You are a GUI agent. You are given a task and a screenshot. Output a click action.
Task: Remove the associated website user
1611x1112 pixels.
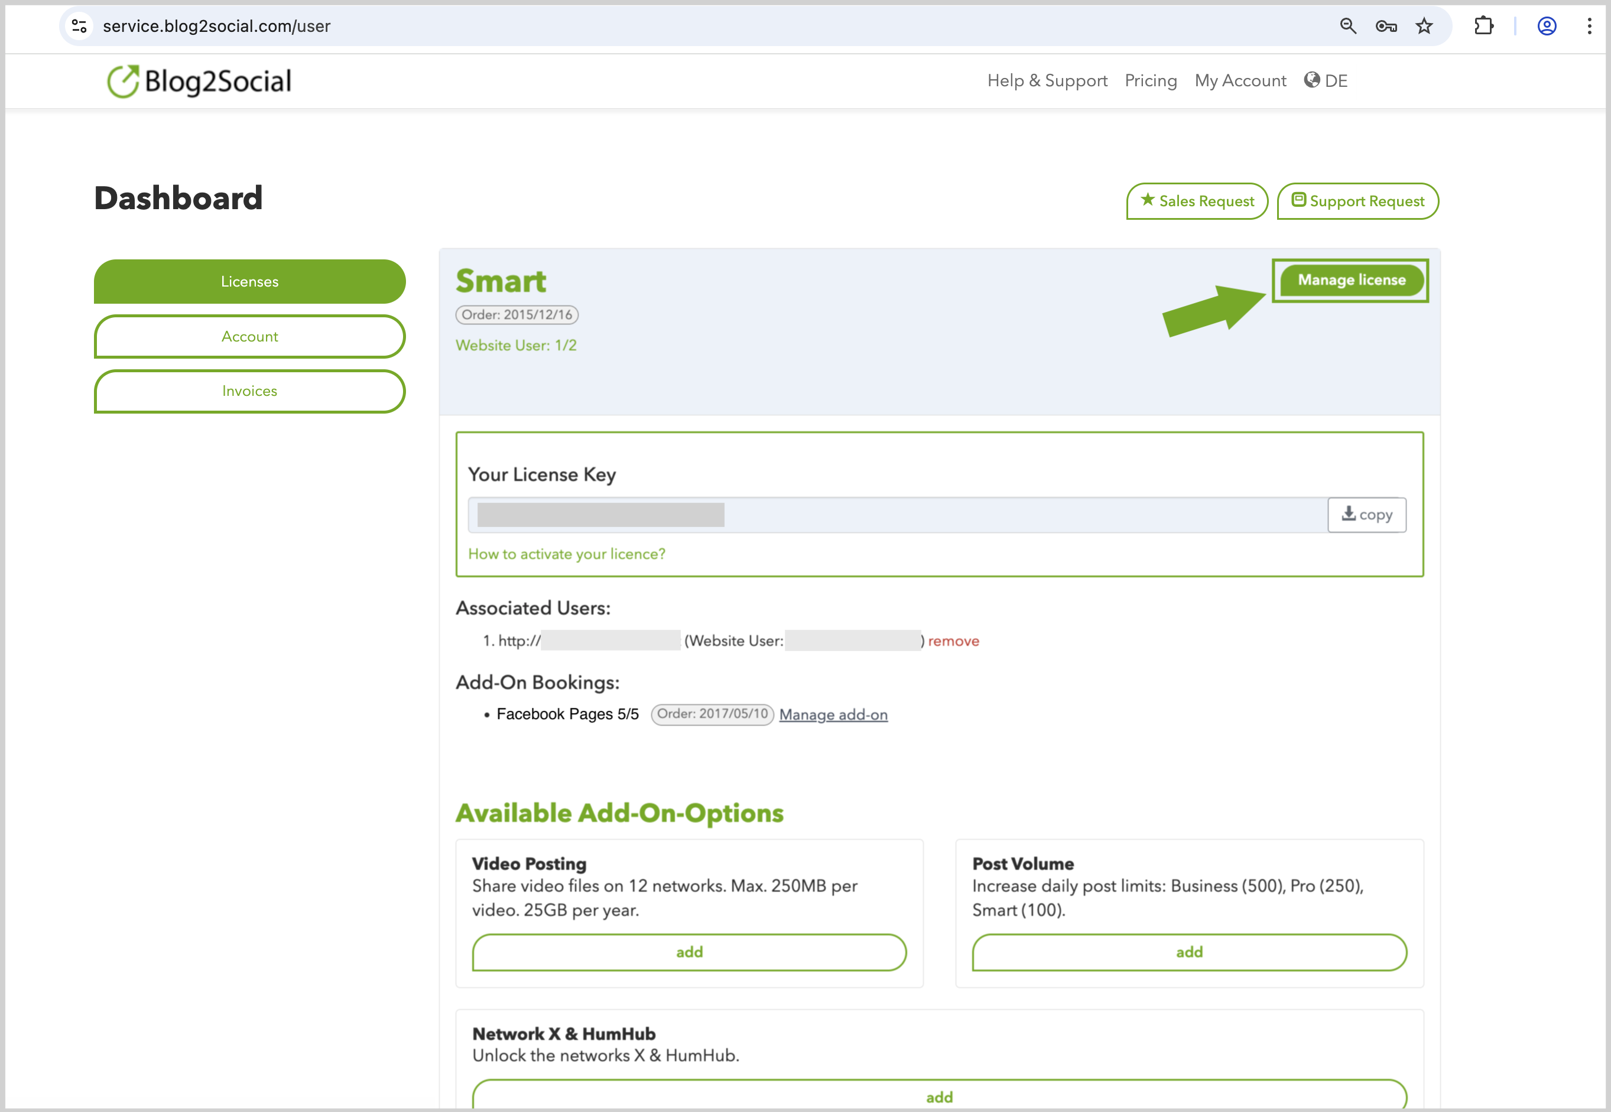[x=953, y=641]
